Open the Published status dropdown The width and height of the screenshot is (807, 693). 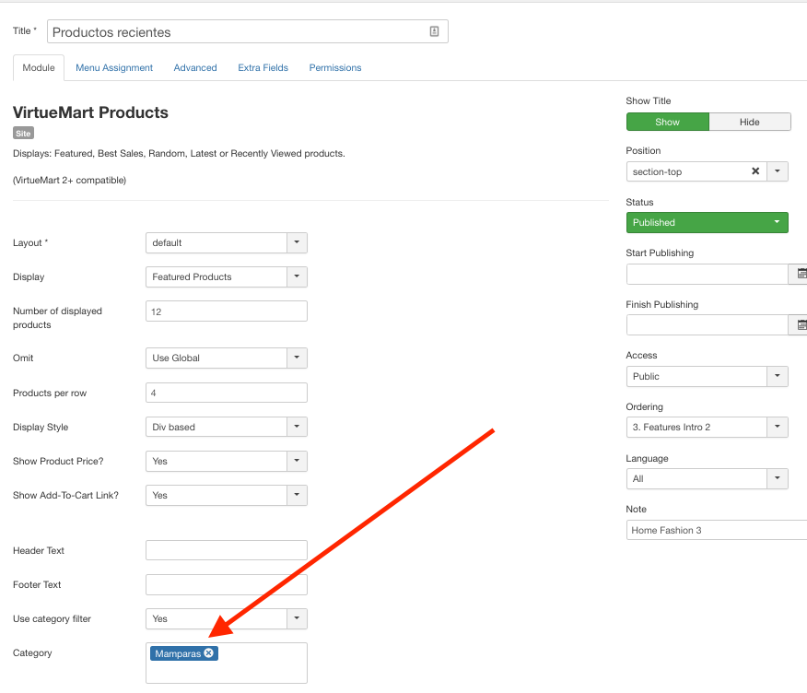point(707,222)
